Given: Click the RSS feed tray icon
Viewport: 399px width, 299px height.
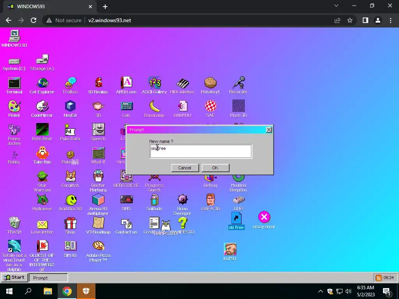Looking at the screenshot, I should coord(379,278).
